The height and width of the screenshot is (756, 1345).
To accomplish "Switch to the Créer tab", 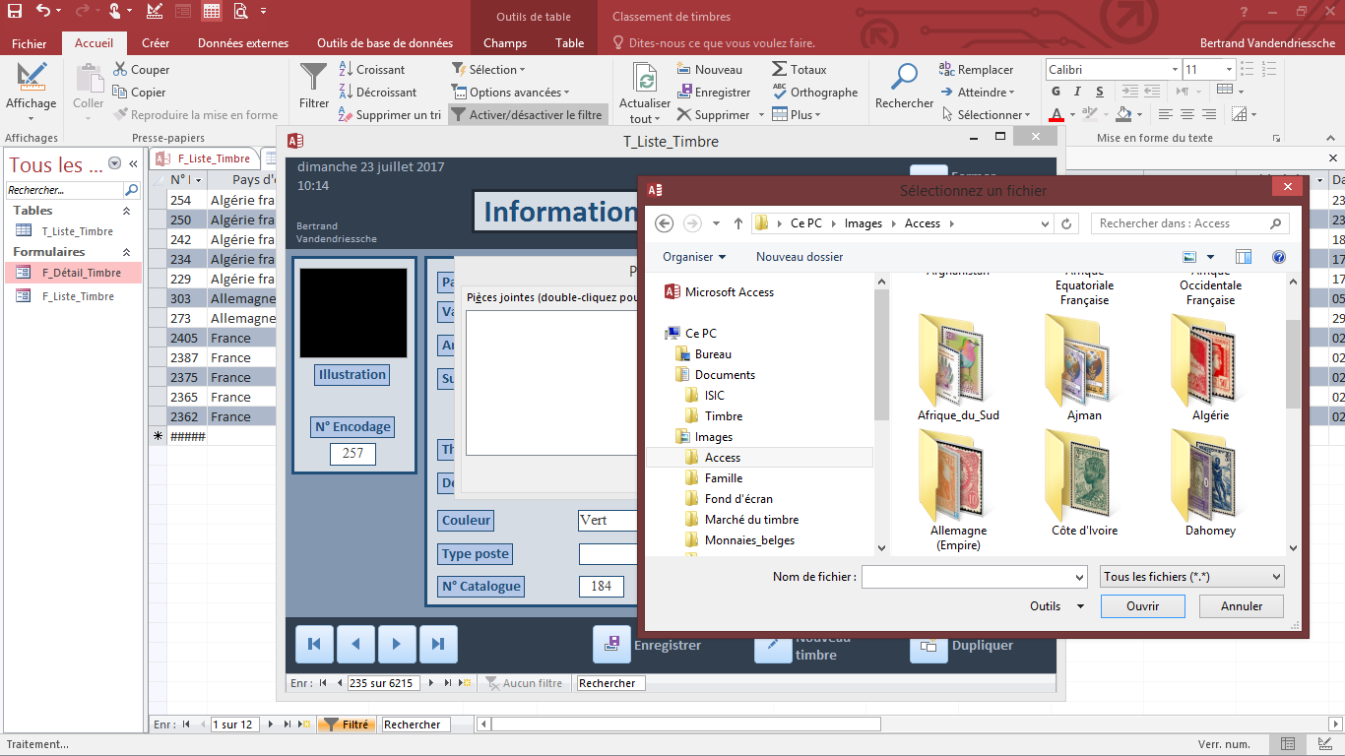I will (x=156, y=43).
